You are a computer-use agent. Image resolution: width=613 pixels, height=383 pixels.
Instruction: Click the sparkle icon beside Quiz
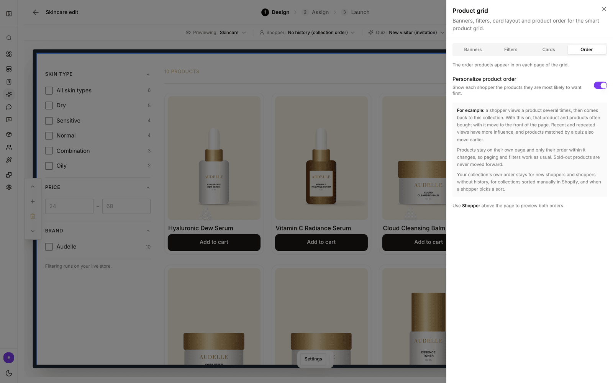point(371,33)
